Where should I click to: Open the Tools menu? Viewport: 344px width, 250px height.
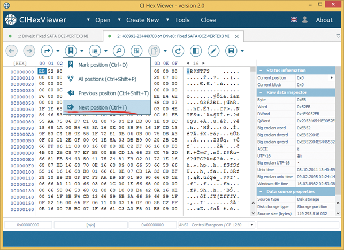pos(182,20)
